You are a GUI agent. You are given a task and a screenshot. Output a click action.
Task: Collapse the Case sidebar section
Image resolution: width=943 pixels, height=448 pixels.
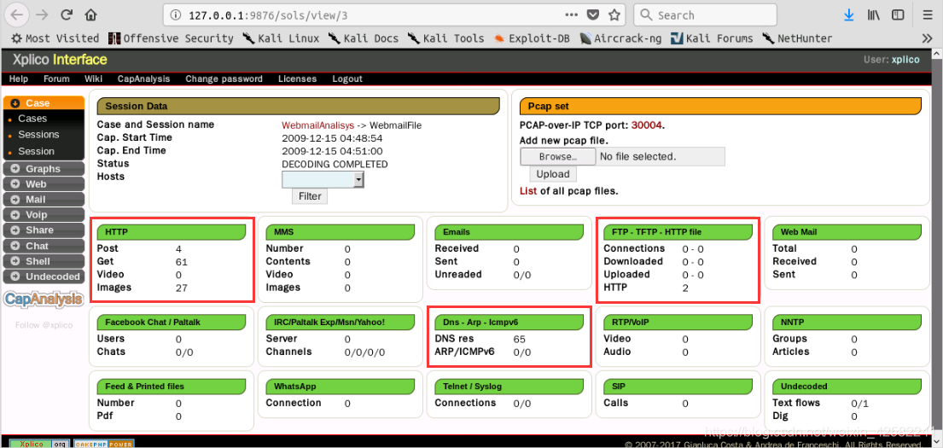[x=44, y=103]
